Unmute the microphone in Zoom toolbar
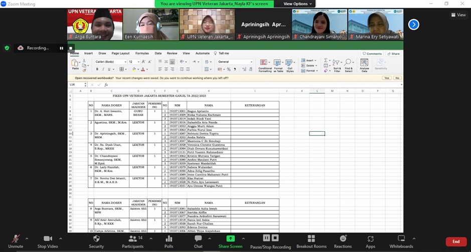Image resolution: width=471 pixels, height=252 pixels. click(16, 239)
